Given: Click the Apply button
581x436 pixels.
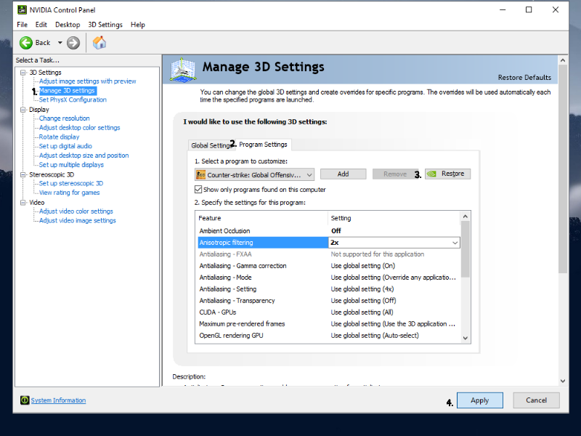Looking at the screenshot, I should pos(480,400).
